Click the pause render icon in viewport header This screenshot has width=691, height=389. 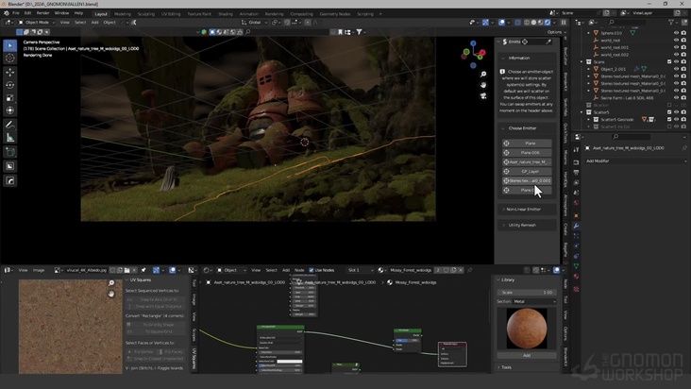(564, 23)
